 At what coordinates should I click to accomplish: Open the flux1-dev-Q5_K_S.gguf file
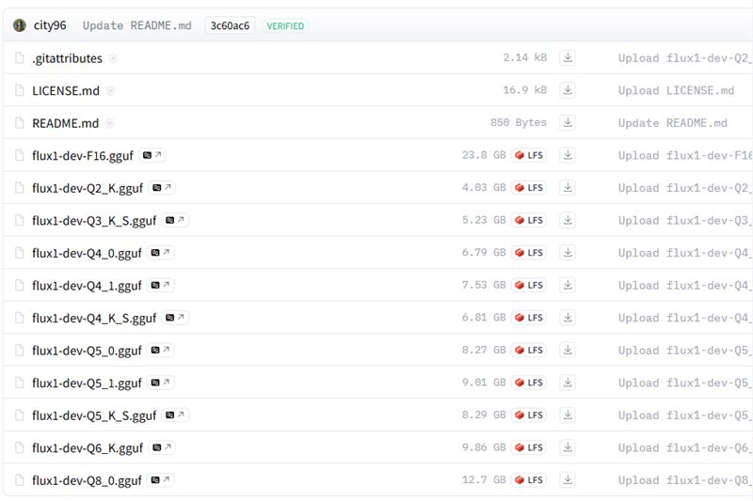[x=94, y=415]
